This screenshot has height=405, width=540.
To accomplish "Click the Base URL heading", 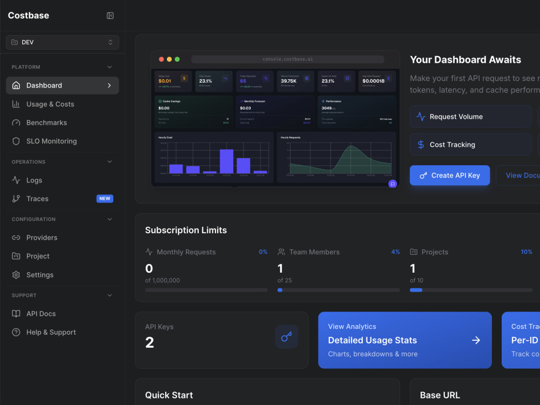I will [x=440, y=395].
